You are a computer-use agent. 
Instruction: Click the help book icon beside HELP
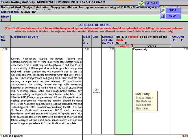point(163,16)
